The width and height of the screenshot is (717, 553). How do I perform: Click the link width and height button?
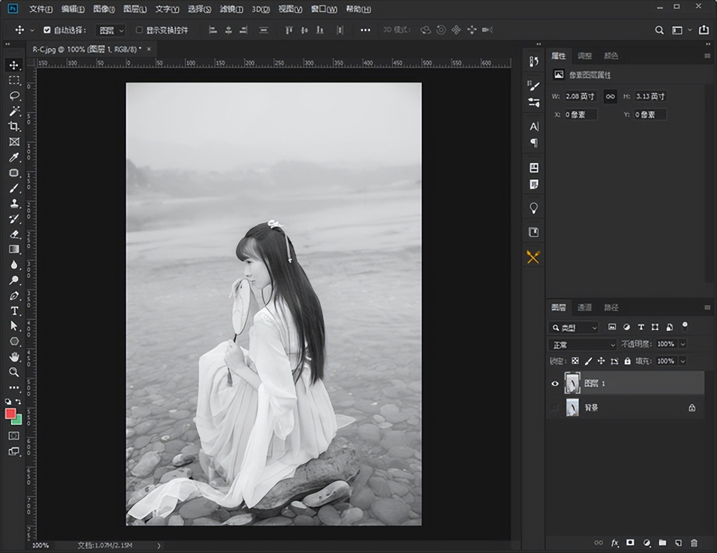(x=610, y=96)
